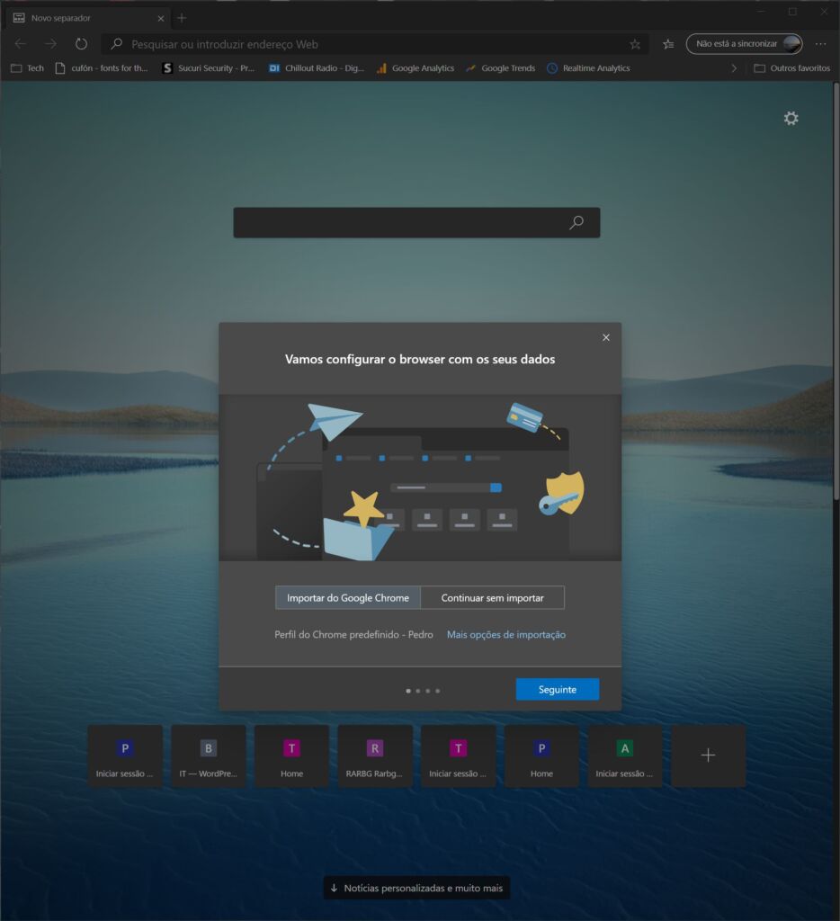
Task: Expand the bookmarks overflow chevron
Action: coord(734,68)
